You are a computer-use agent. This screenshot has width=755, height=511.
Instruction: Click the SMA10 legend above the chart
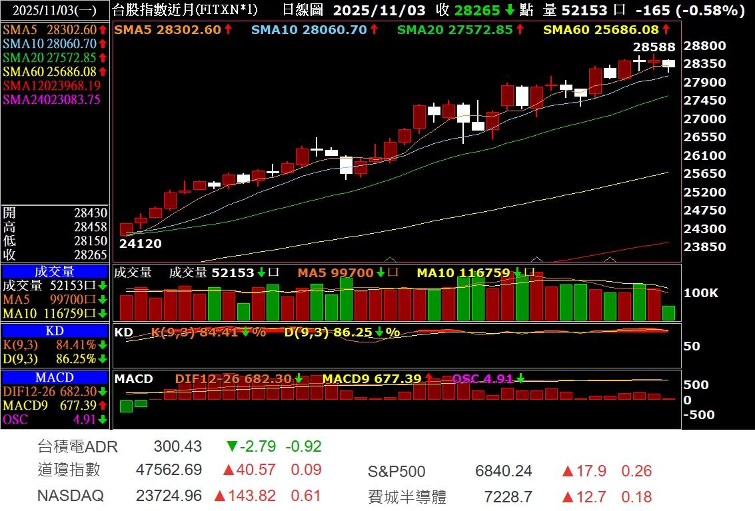[x=315, y=30]
